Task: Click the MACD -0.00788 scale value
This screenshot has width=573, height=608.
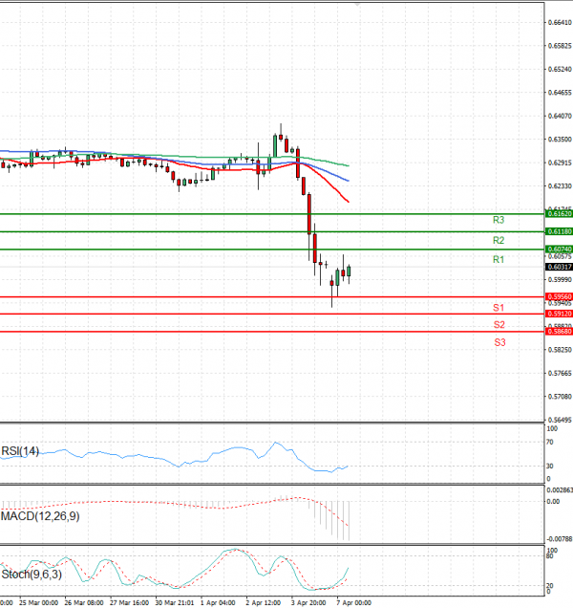Action: [560, 539]
